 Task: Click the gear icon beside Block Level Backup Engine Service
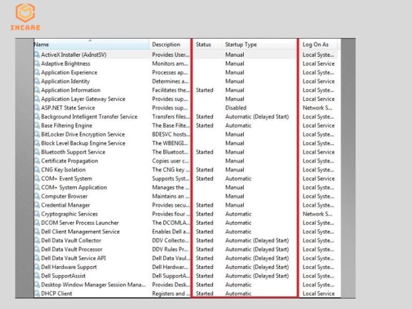click(x=37, y=143)
